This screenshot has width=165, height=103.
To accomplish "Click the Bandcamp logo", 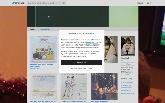I will (x=18, y=3).
